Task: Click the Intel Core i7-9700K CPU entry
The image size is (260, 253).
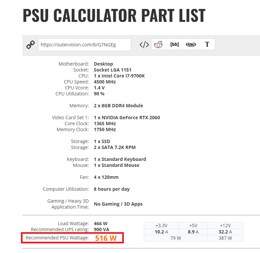Action: 119,76
